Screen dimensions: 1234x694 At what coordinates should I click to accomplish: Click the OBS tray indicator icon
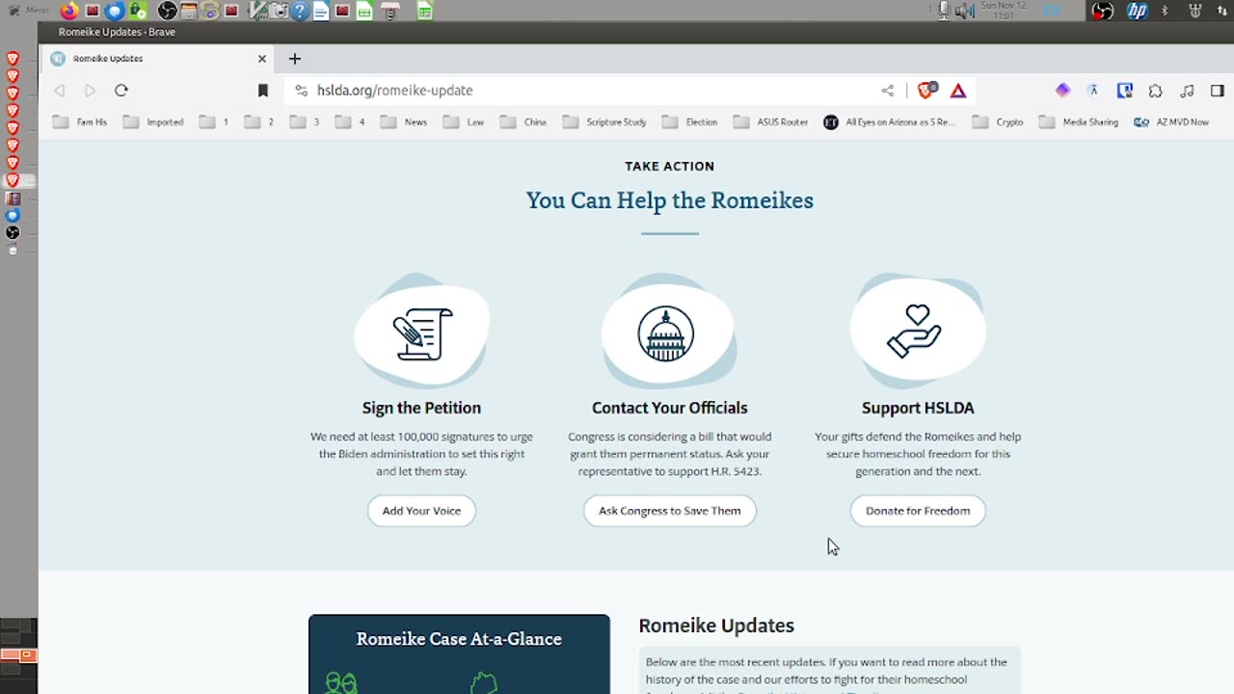click(1103, 11)
